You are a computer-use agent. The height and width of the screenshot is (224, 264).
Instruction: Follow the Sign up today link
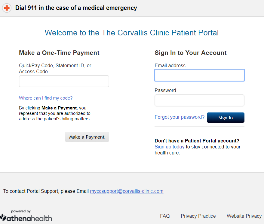point(170,147)
